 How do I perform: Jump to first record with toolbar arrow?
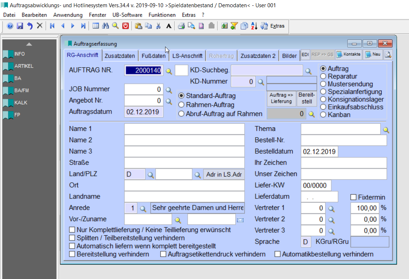(52, 26)
